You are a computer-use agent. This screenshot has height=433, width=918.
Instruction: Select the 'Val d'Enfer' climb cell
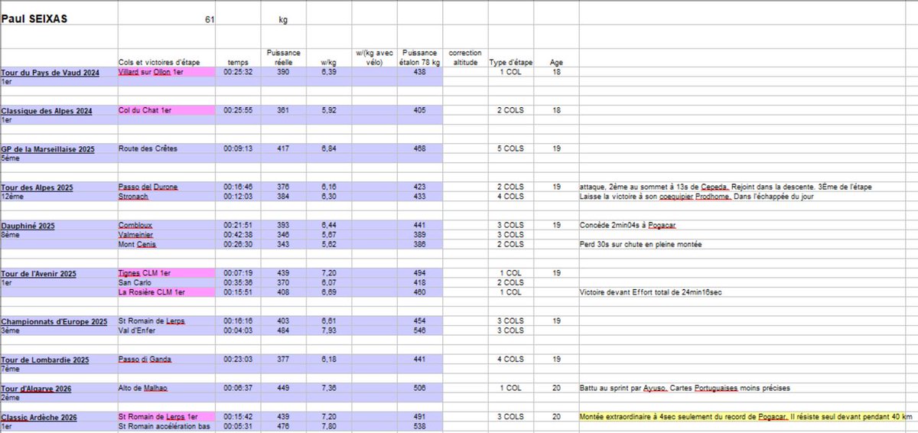(167, 330)
